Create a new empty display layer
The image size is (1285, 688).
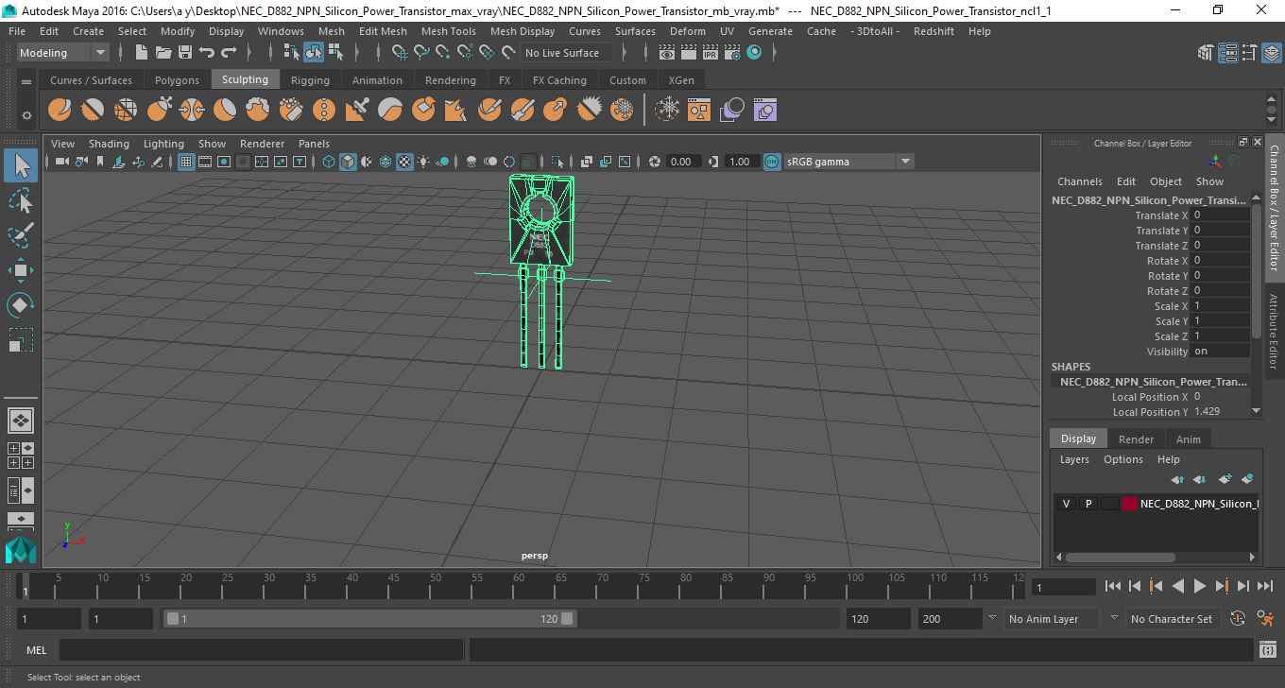point(1225,479)
